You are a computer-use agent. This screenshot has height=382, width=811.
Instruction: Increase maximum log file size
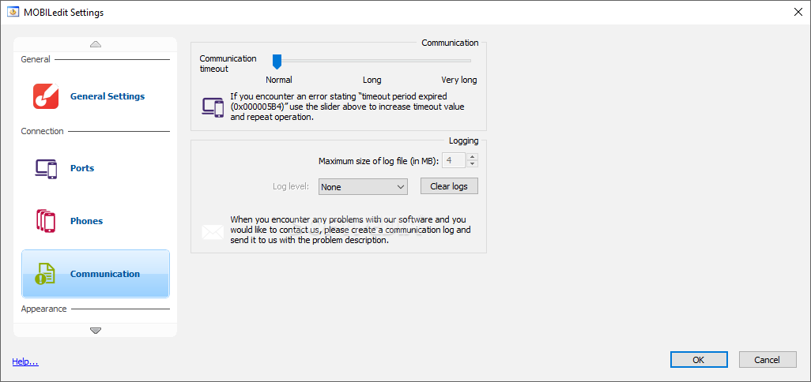coord(472,157)
